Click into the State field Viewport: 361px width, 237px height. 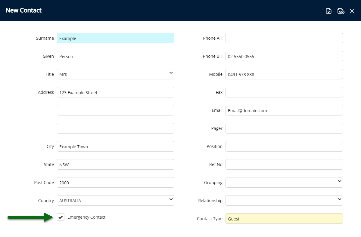(x=115, y=165)
